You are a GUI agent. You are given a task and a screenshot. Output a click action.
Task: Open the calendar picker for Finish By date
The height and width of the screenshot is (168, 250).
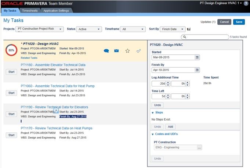197,70
